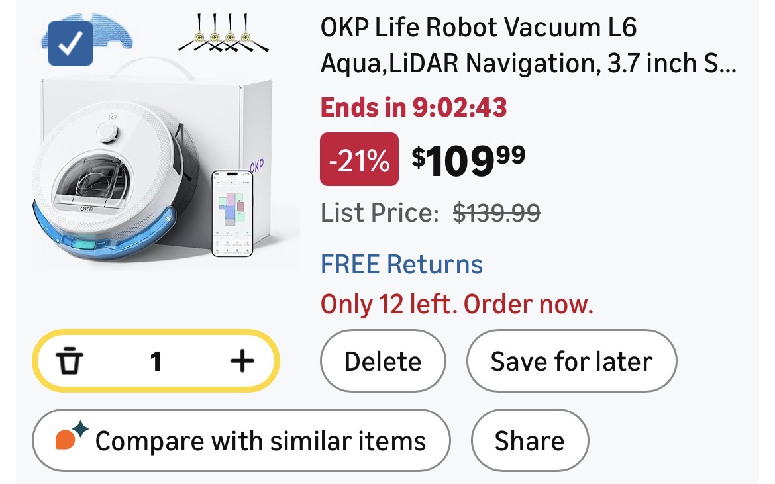Image resolution: width=775 pixels, height=484 pixels.
Task: Click the Ends in countdown timer
Action: (x=413, y=107)
